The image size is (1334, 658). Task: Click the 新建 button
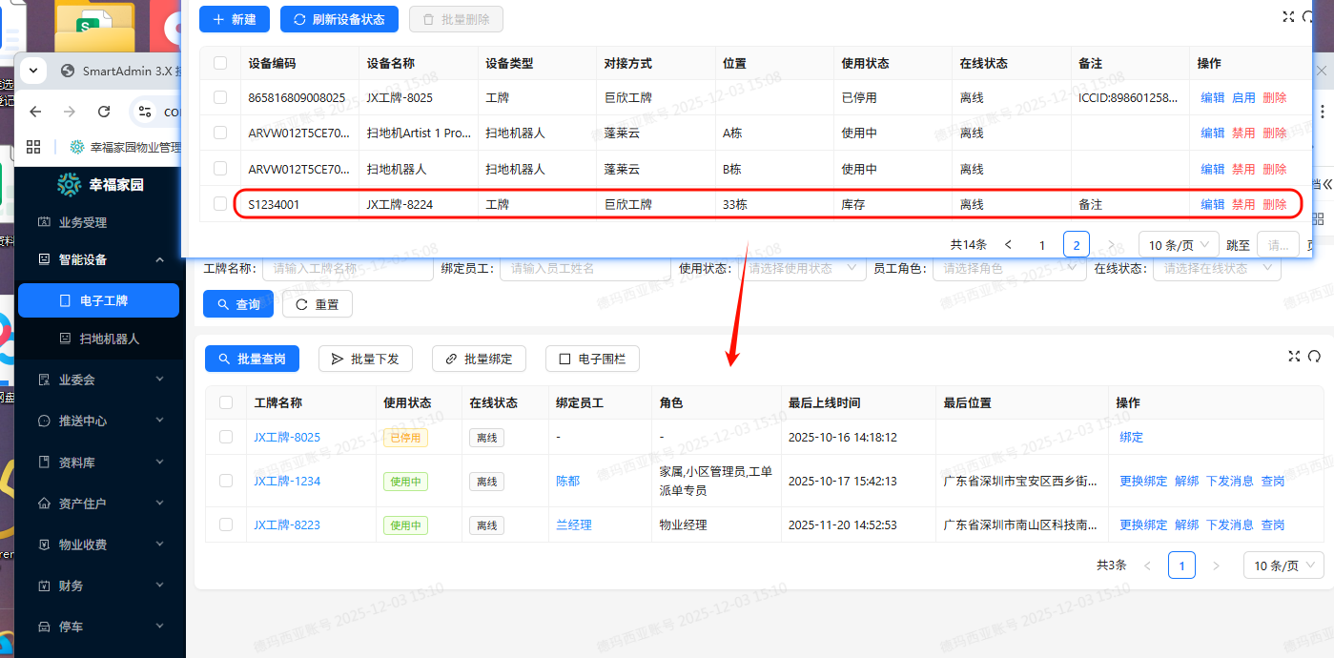tap(234, 19)
